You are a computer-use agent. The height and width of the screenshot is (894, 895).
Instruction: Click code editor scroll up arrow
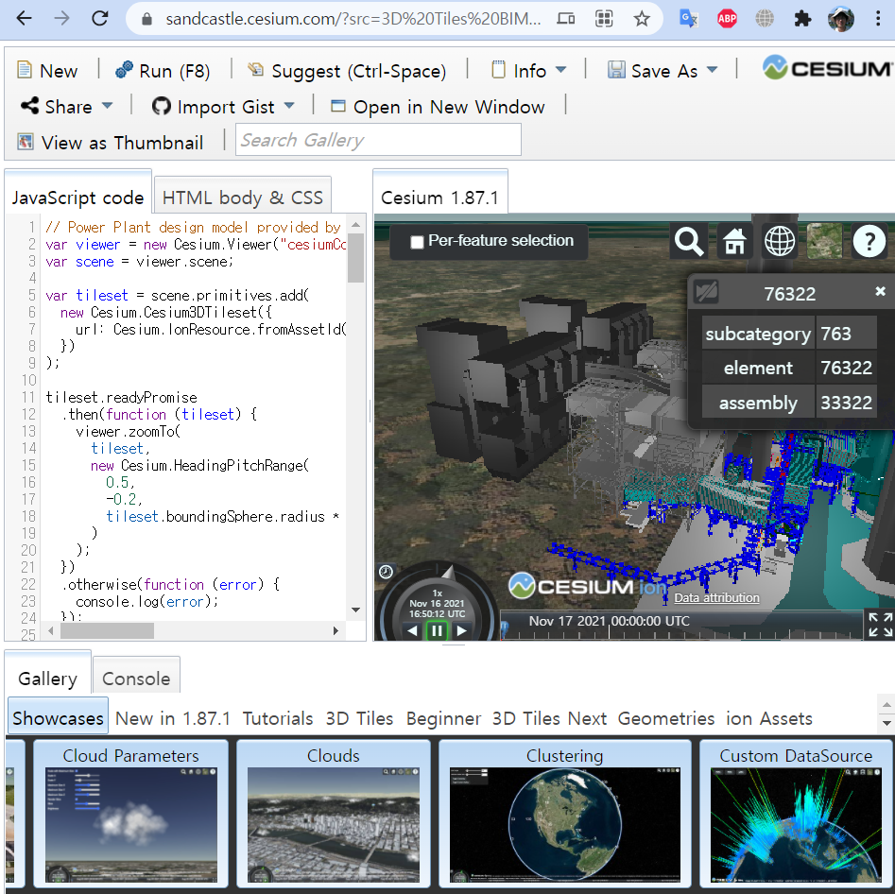[x=356, y=224]
